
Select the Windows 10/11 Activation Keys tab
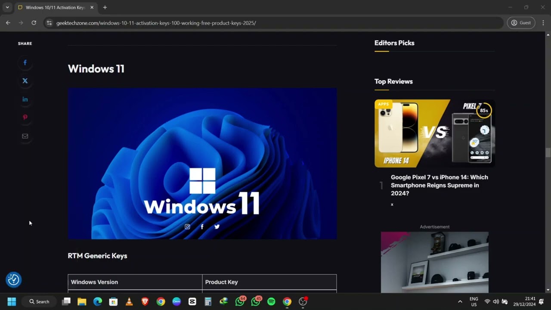click(55, 7)
